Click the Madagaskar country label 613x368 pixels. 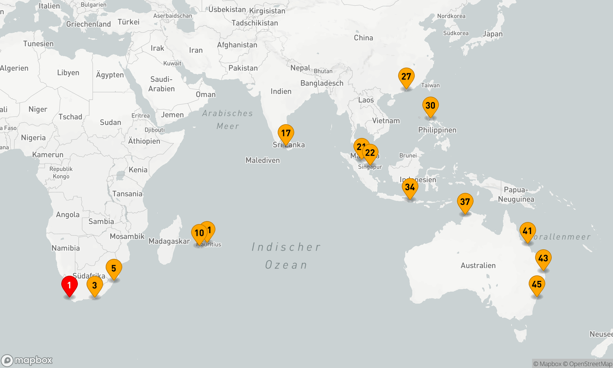[169, 241]
